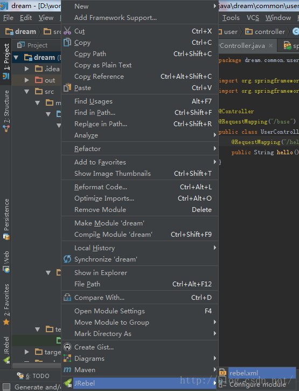The width and height of the screenshot is (299, 391).
Task: Collapse the dream project root node
Action: [16, 58]
